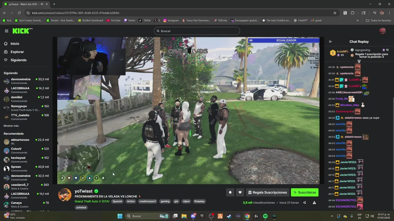394x221 pixels.
Task: Expand the pinned gift leaderboard arrow
Action: pos(359,61)
